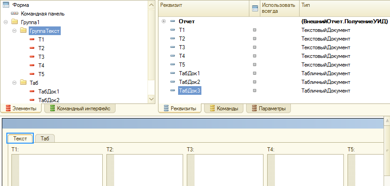Click the red field icon beside T3 element
Viewport: 390px width, 186px height.
click(x=32, y=57)
